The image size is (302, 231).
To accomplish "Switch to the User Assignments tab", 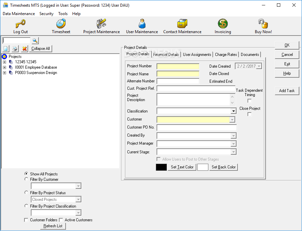I will (x=197, y=55).
